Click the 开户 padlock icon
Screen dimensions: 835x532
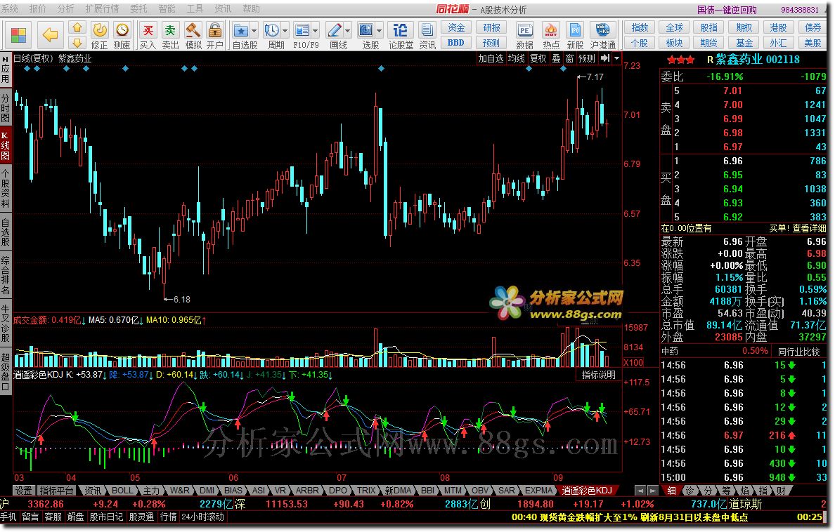coord(215,30)
